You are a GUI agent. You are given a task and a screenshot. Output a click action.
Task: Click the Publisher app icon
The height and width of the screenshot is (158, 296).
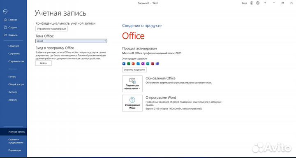148,64
